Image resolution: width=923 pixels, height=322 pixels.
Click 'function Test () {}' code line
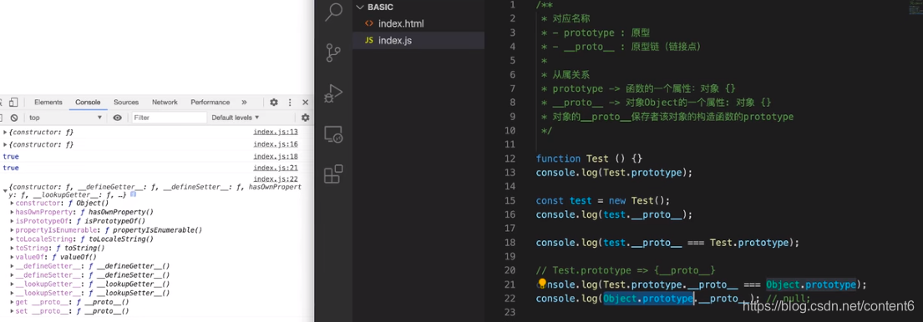[589, 158]
